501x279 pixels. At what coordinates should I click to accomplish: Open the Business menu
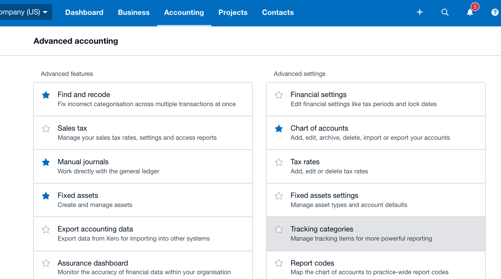134,12
